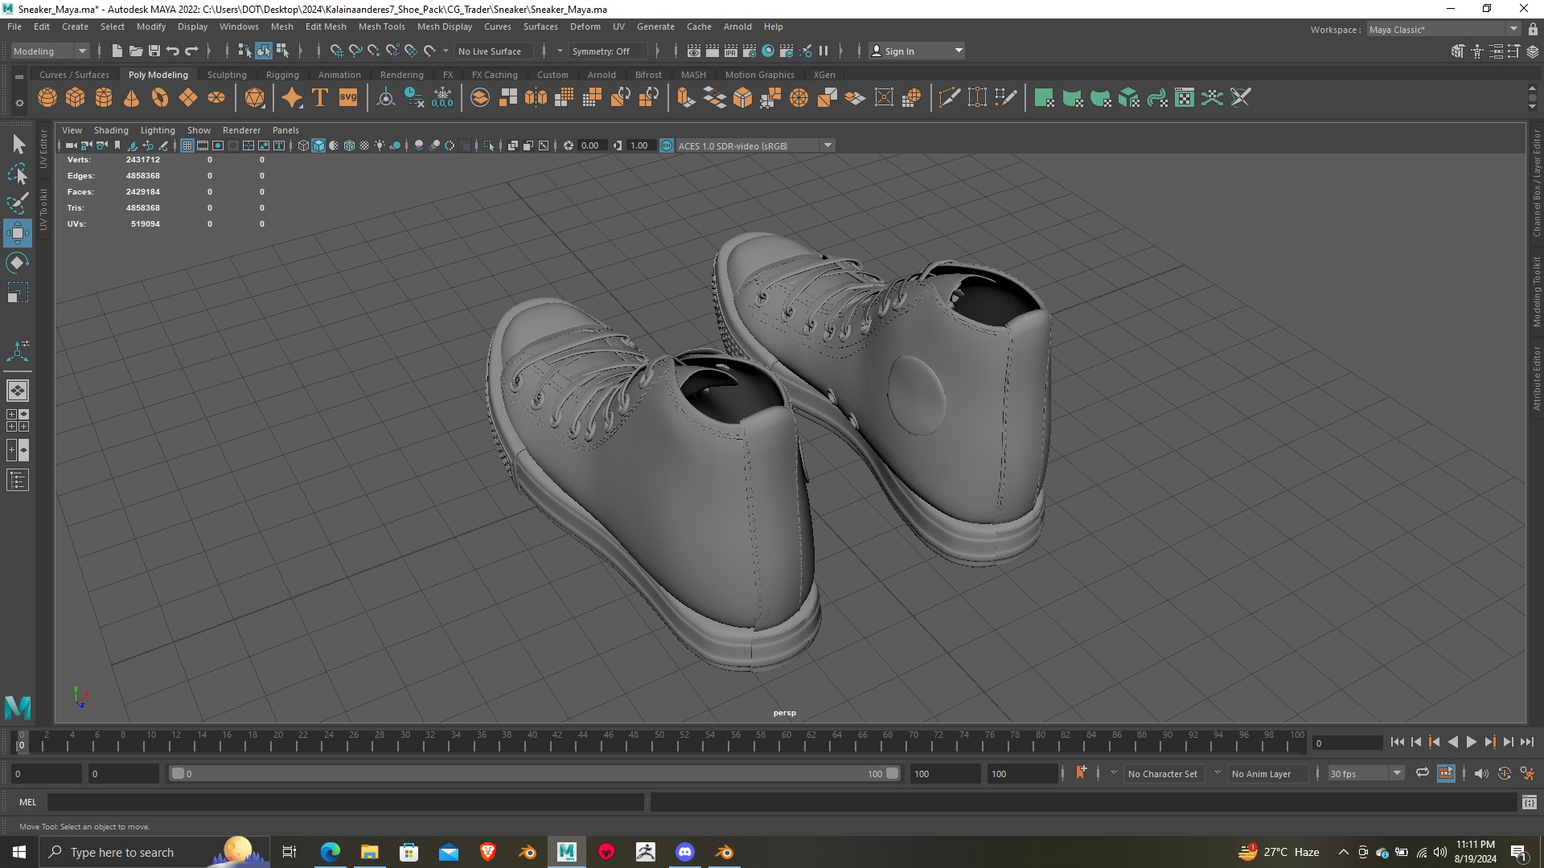Create a polygon cone from the shelf
Screen dimensions: 1544x868
[x=132, y=98]
